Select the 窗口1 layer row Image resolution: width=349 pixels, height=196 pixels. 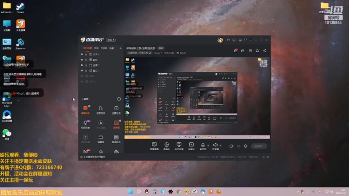101,71
